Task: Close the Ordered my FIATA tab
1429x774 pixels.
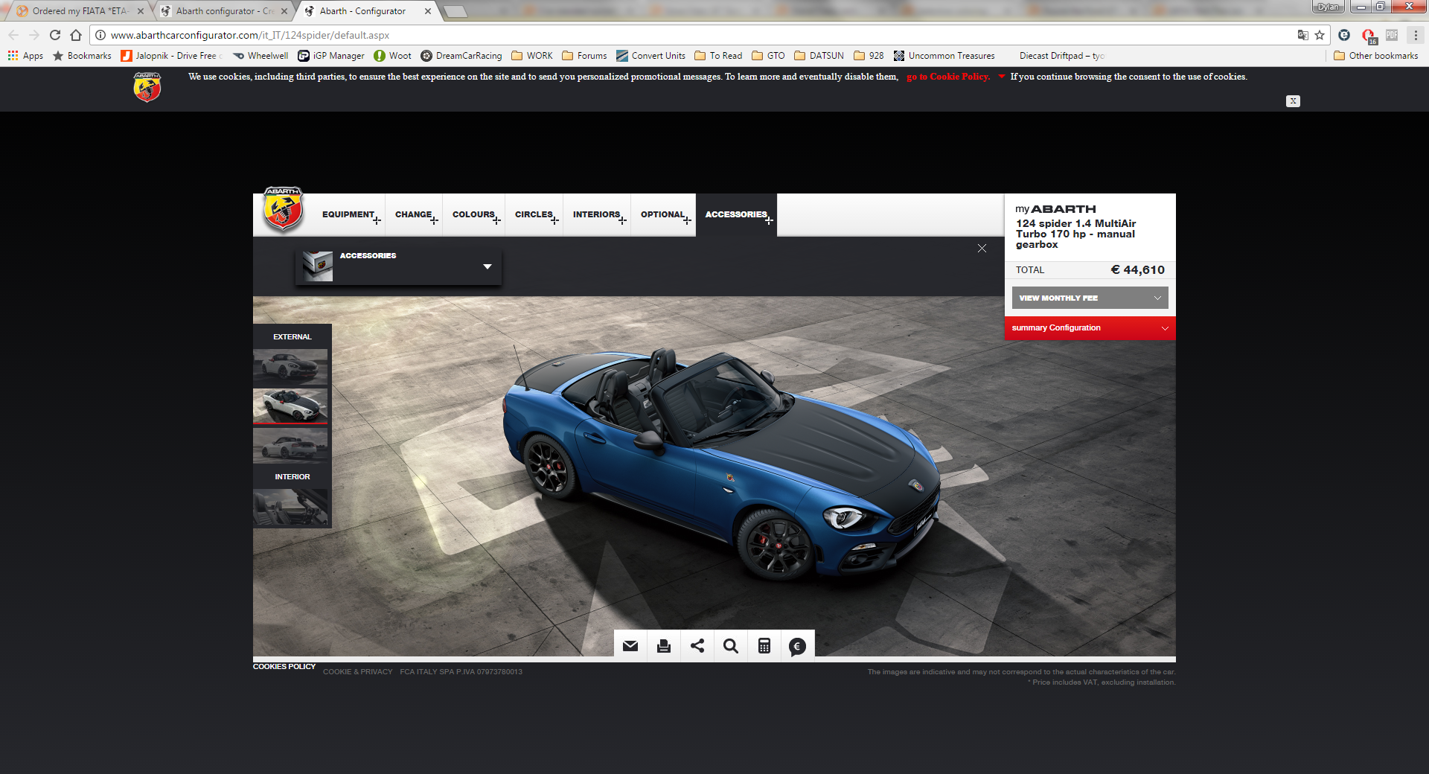Action: click(141, 11)
